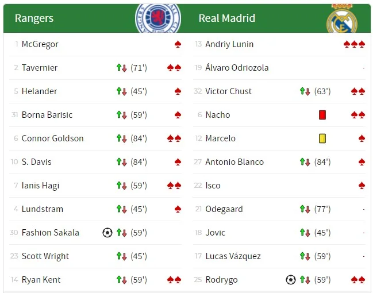
Task: Click Odegaard's substitution arrows icon
Action: 305,209
